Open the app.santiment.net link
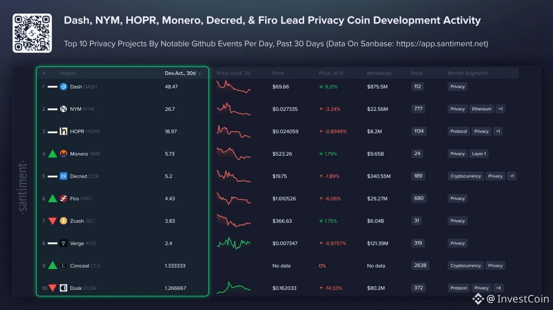Viewport: 553px width, 310px height. point(442,44)
